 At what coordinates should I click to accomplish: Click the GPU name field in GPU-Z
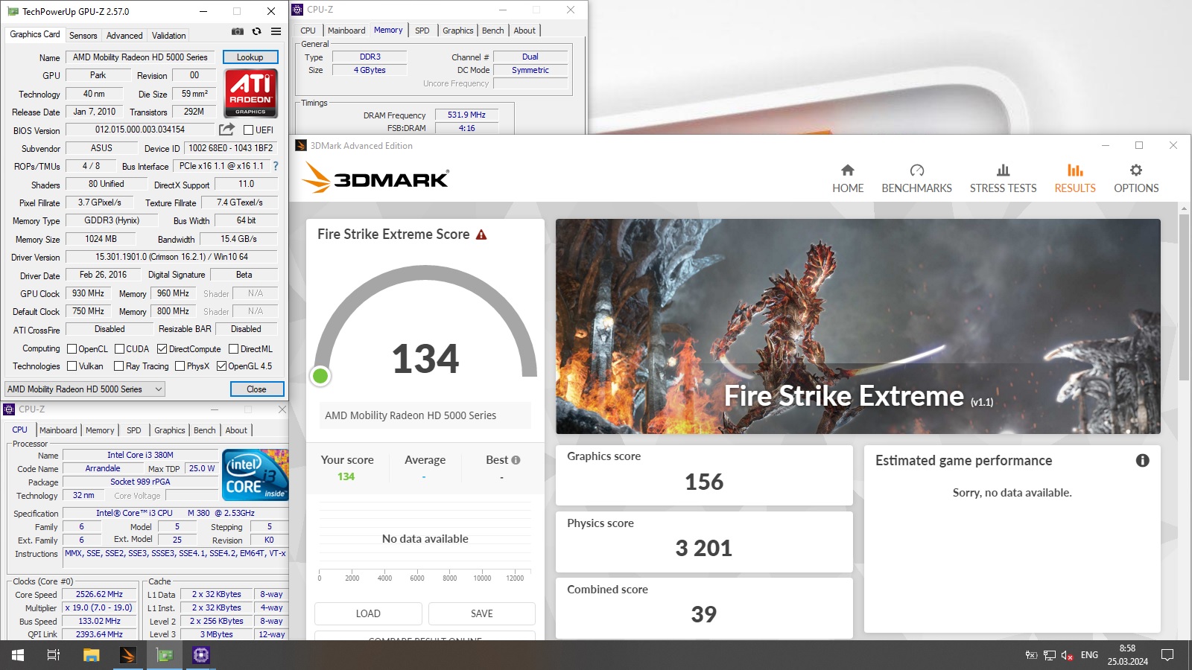click(x=141, y=57)
